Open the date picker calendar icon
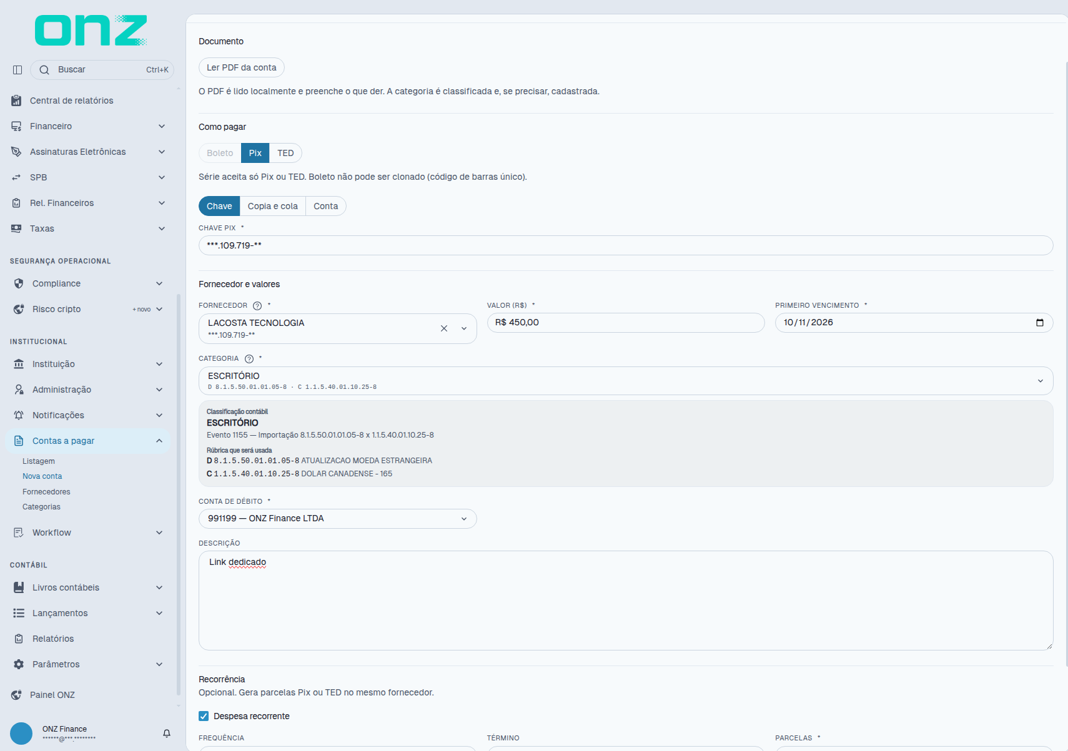 tap(1040, 323)
